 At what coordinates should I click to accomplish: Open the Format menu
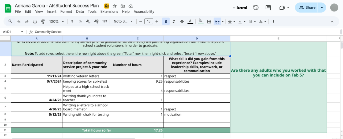coord(66,11)
